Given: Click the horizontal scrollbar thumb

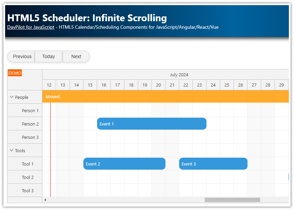Looking at the screenshot, I should point(232,199).
